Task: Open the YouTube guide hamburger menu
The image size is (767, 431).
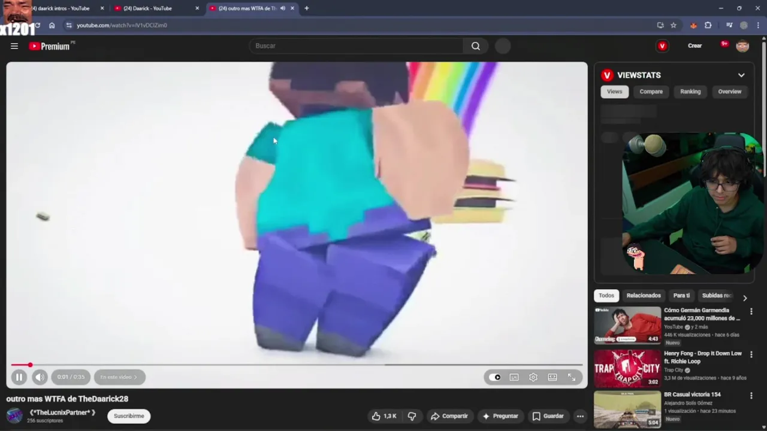Action: click(14, 46)
